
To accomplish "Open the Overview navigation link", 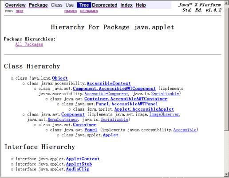I will pyautogui.click(x=15, y=5).
